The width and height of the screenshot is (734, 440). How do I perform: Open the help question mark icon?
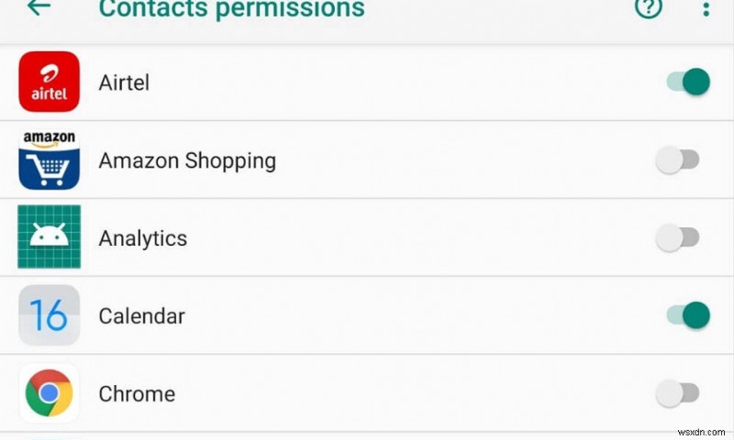coord(649,9)
